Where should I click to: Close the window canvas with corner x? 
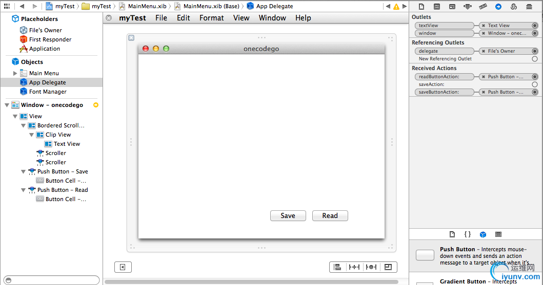131,38
